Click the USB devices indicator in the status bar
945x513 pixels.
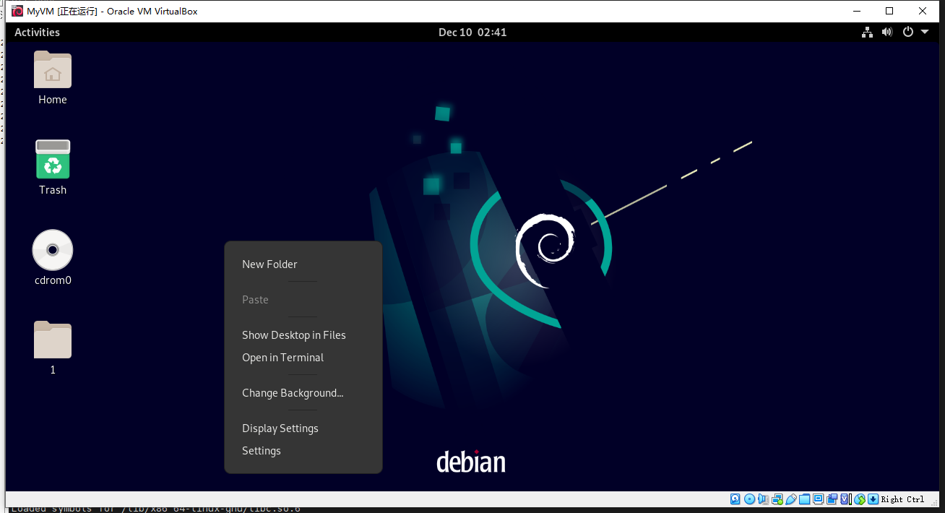791,499
